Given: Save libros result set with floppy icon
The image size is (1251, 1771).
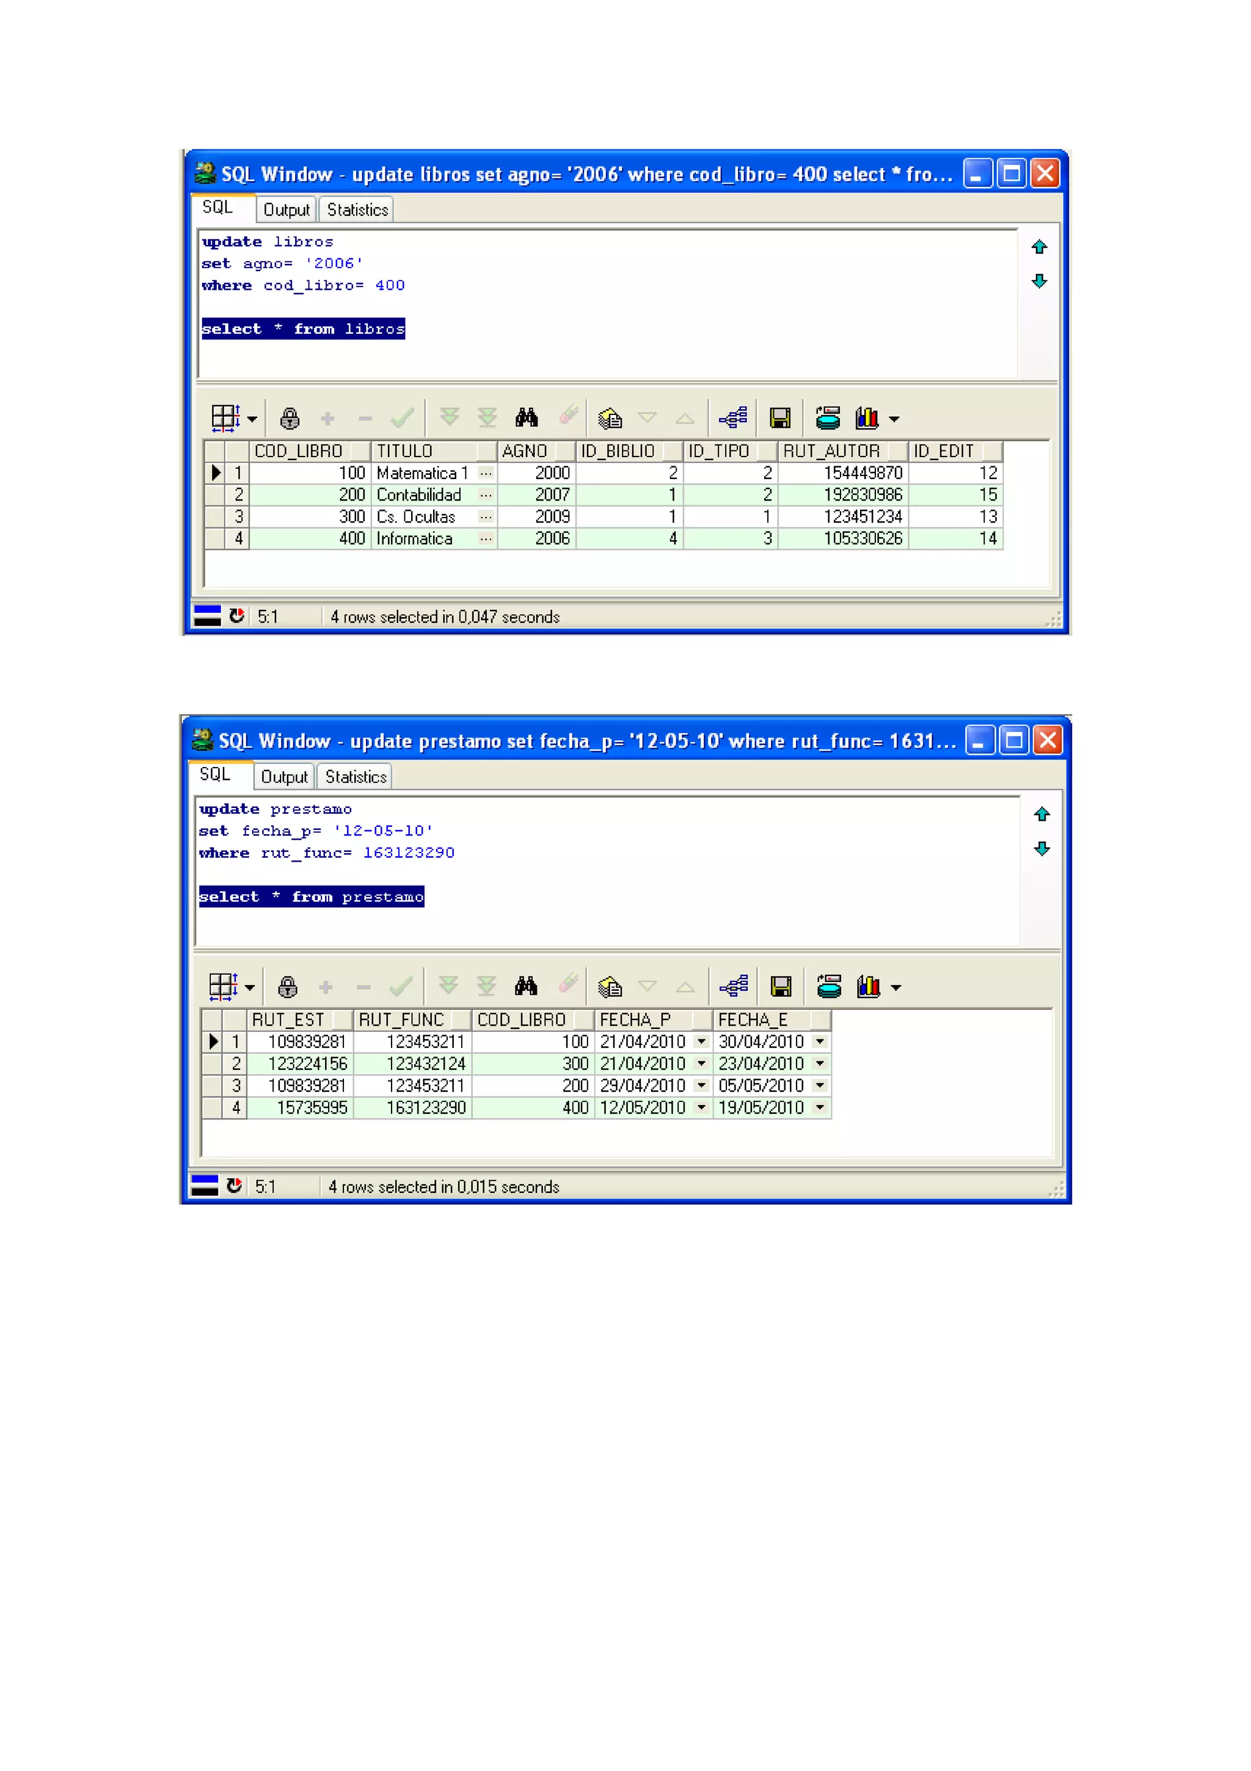Looking at the screenshot, I should (780, 418).
